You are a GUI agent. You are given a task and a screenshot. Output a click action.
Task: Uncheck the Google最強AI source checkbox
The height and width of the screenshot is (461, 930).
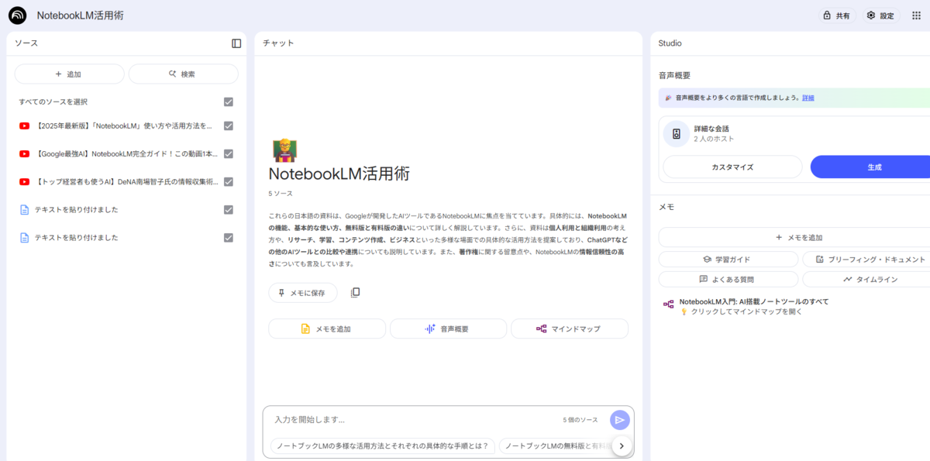point(228,153)
